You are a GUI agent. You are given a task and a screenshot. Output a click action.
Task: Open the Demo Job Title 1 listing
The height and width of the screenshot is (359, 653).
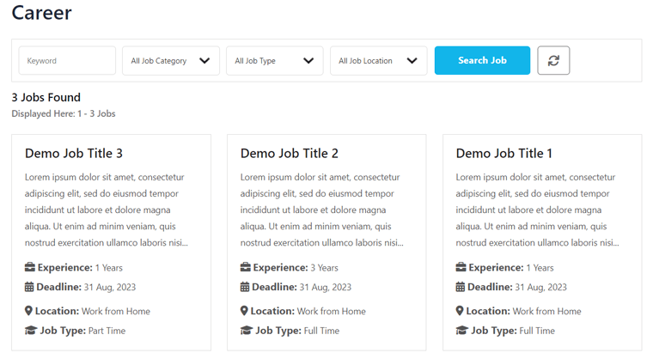[504, 154]
